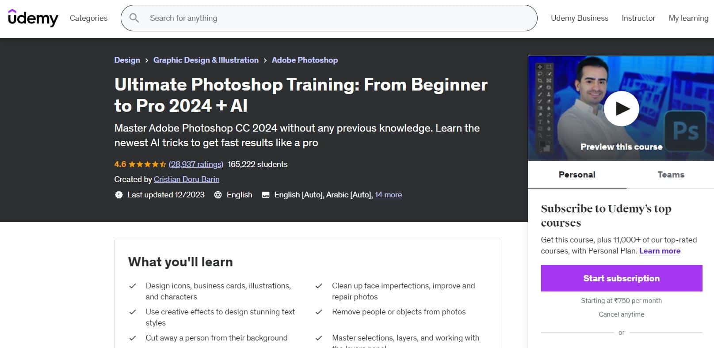Click the globe language icon

point(218,195)
